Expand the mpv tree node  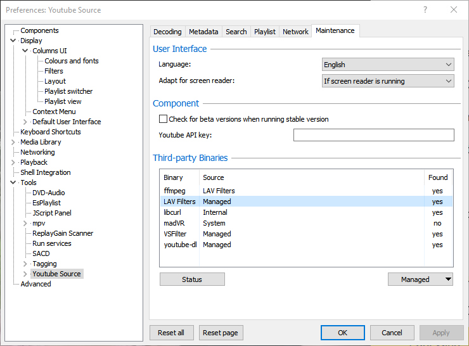[25, 223]
